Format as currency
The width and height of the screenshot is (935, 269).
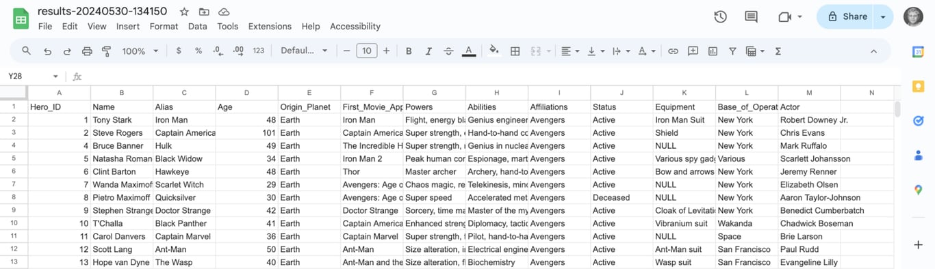(x=179, y=51)
